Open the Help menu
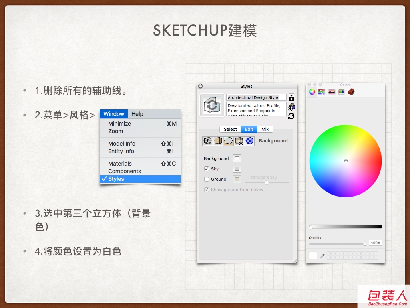Viewport: 410px width, 308px height. (x=137, y=114)
